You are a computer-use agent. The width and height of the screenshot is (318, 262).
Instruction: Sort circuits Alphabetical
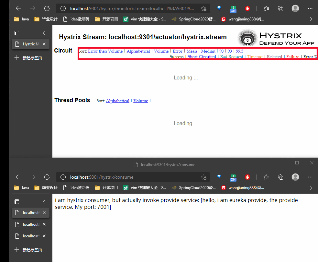(x=138, y=51)
